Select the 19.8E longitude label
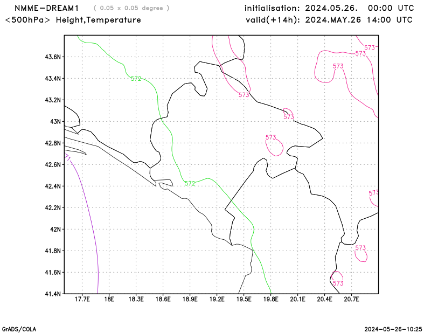This screenshot has width=431, height=333. 271,299
